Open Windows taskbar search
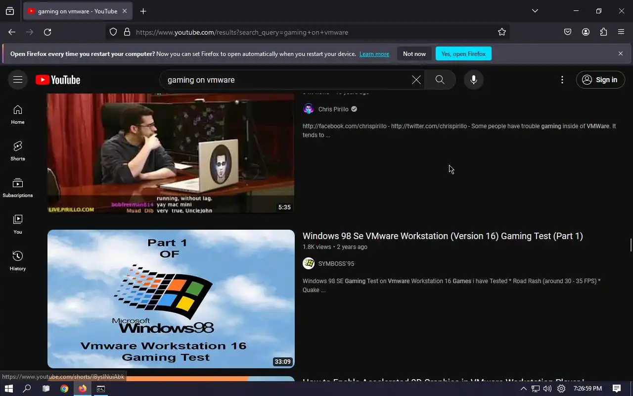The height and width of the screenshot is (396, 633). [x=27, y=389]
